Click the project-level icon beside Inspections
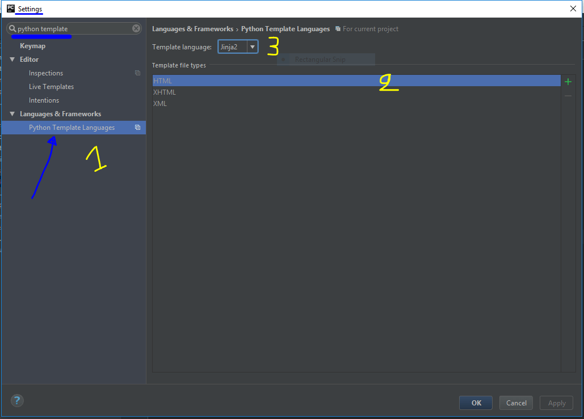The width and height of the screenshot is (584, 419). click(137, 73)
